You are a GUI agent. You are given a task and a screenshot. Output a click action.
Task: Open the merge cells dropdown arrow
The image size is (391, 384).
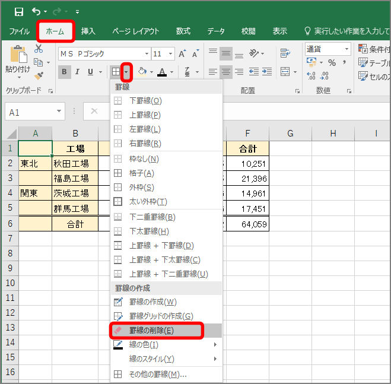[295, 72]
